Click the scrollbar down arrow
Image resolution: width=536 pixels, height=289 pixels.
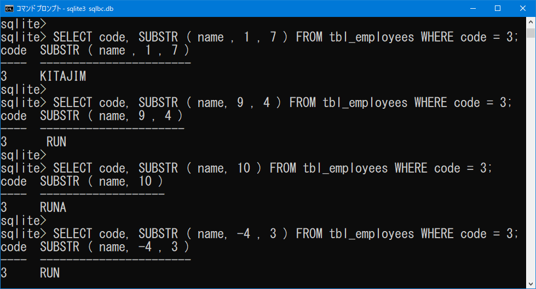pos(531,284)
